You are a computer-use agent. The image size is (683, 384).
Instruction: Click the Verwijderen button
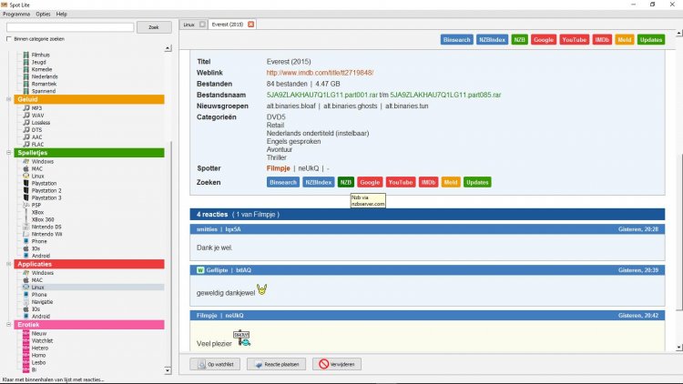(x=337, y=364)
